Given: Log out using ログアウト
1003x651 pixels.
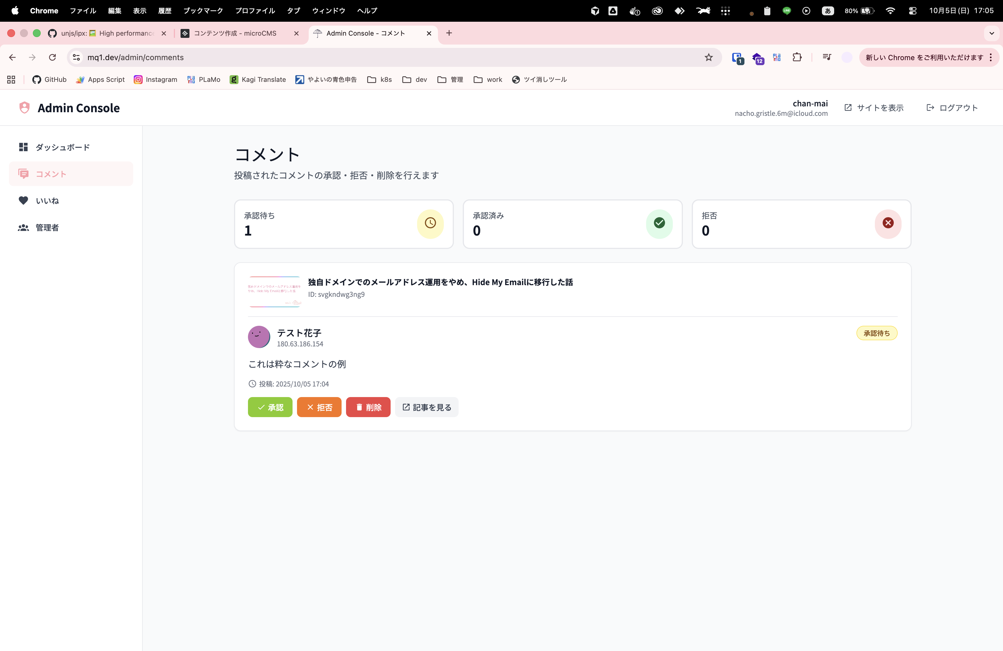Looking at the screenshot, I should click(952, 108).
